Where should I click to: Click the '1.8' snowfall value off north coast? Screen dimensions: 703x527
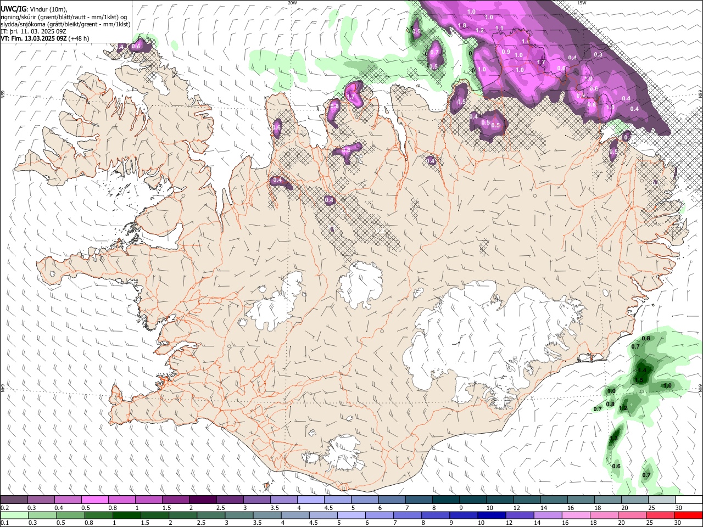tap(462, 25)
